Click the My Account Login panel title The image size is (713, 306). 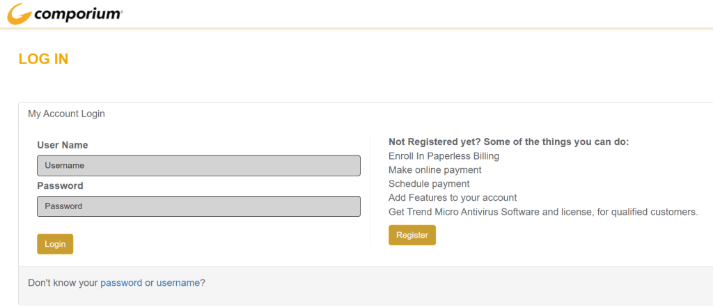(x=66, y=114)
